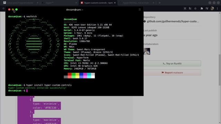The width and height of the screenshot is (221, 124).
Task: Click the 'GPU: Intel HD Graphics 620' line
Action: pyautogui.click(x=80, y=66)
